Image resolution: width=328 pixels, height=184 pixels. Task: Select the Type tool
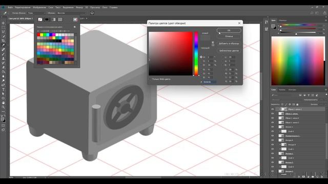pos(3,89)
